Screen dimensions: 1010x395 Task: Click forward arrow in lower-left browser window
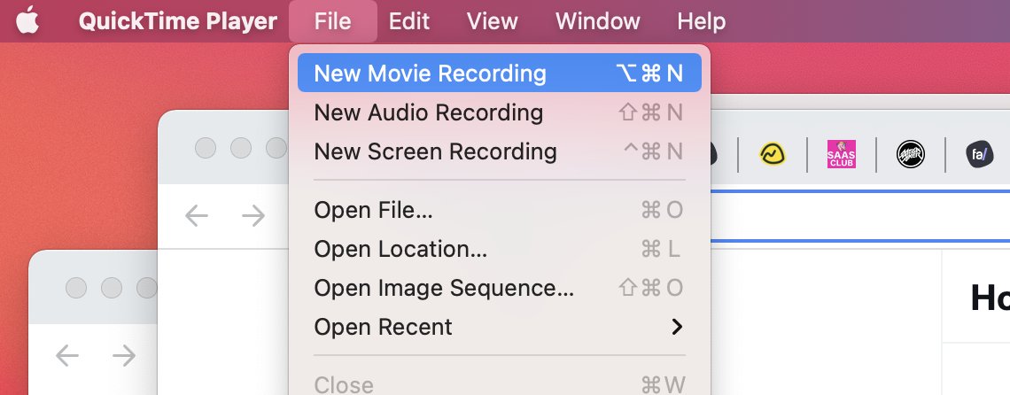click(x=124, y=355)
